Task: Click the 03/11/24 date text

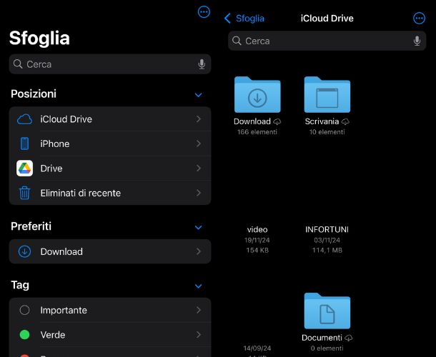Action: [327, 240]
